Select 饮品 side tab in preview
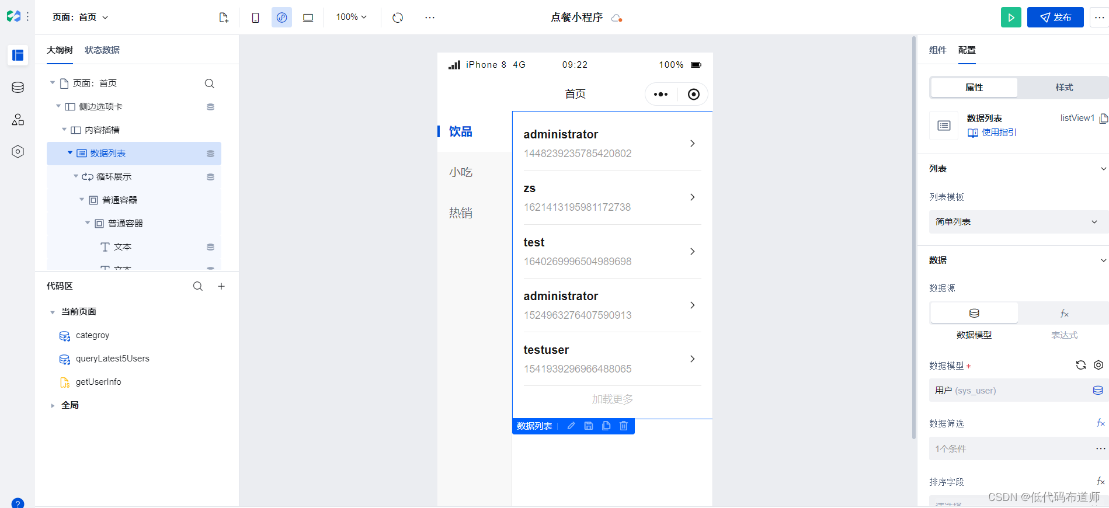Viewport: 1109px width, 508px height. pyautogui.click(x=475, y=131)
